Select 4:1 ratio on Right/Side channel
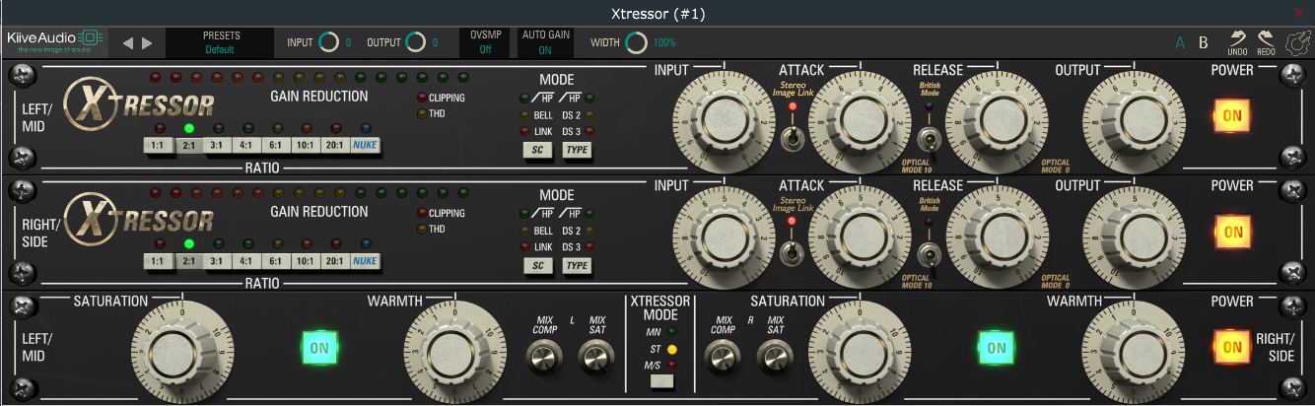The image size is (1315, 406). (246, 261)
